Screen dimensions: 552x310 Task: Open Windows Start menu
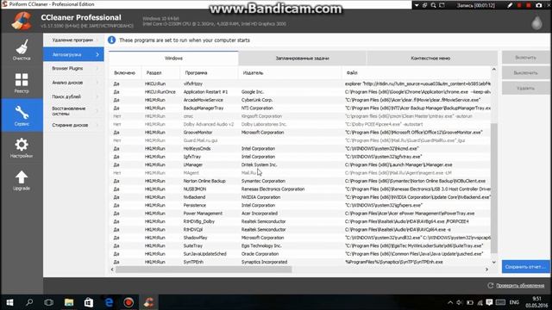[9, 302]
